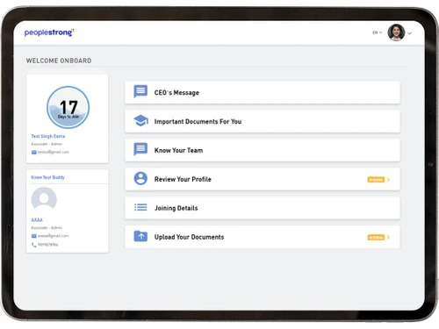The width and height of the screenshot is (439, 329).
Task: Click pending badge on Upload Your Documents
Action: [x=376, y=238]
